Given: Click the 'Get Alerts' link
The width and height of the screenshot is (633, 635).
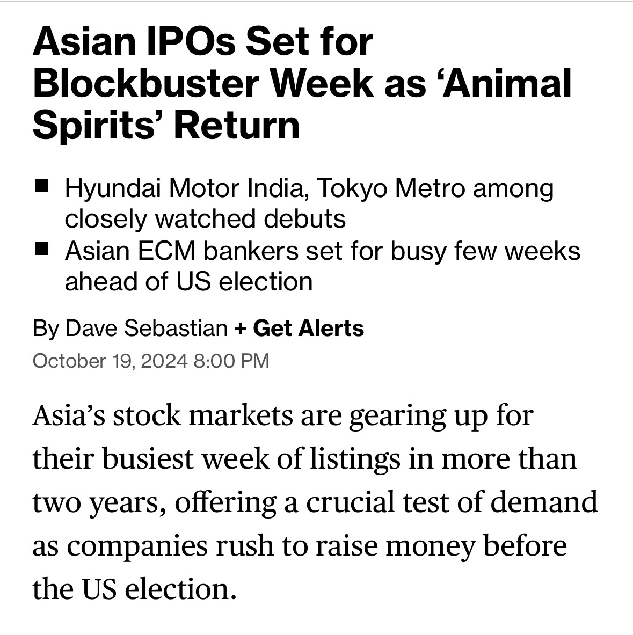Looking at the screenshot, I should [308, 328].
